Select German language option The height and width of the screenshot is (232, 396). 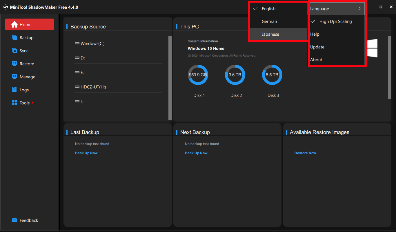(x=278, y=21)
